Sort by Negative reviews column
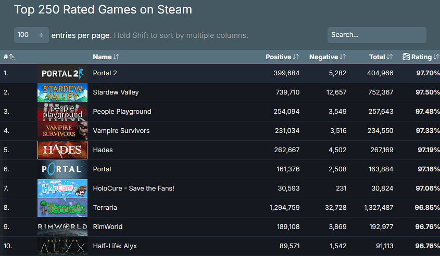 tap(327, 57)
